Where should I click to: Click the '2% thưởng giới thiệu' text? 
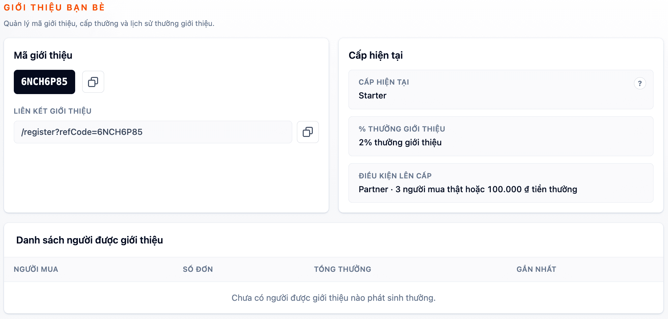pos(400,143)
